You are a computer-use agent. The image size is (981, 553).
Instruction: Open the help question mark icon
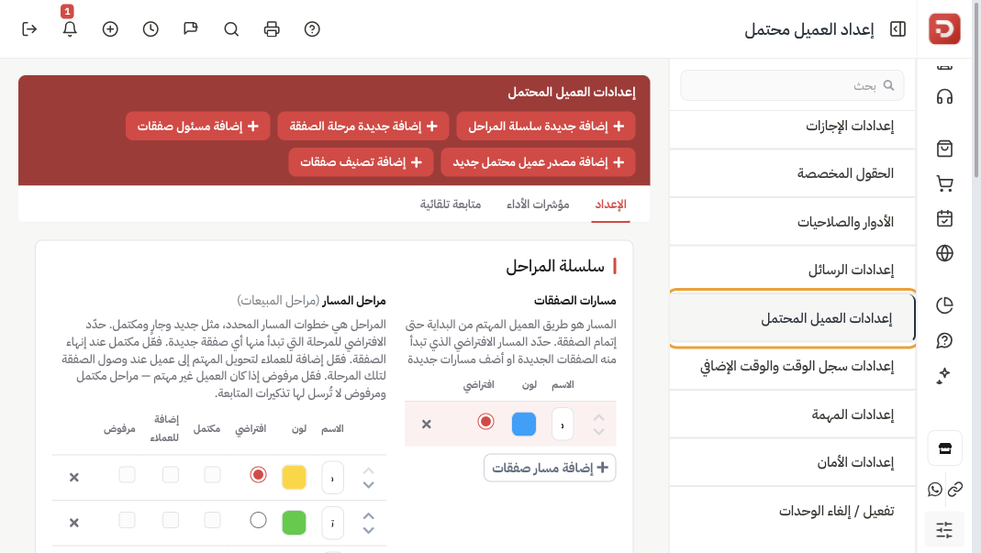312,29
